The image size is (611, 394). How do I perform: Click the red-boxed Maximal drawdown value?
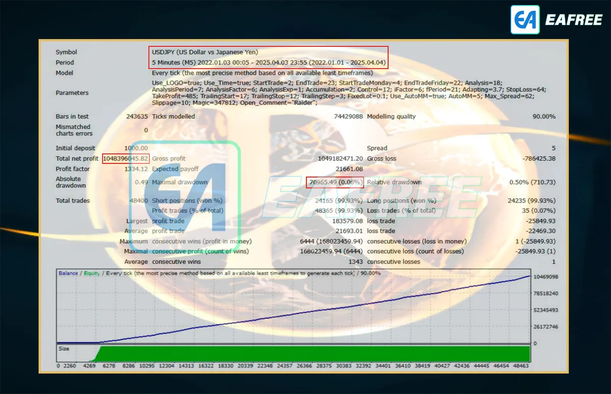point(335,182)
